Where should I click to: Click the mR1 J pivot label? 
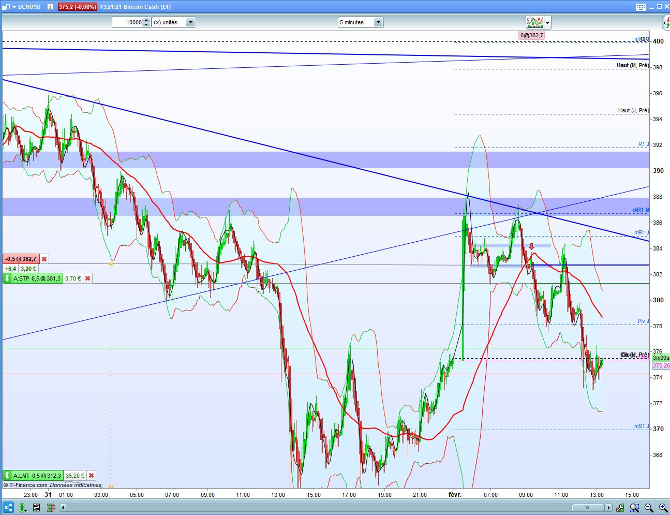642,233
